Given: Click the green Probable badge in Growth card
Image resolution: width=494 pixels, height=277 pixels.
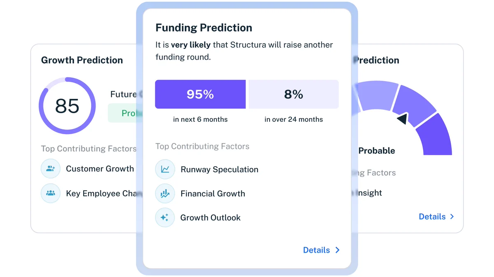Looking at the screenshot, I should pyautogui.click(x=126, y=113).
